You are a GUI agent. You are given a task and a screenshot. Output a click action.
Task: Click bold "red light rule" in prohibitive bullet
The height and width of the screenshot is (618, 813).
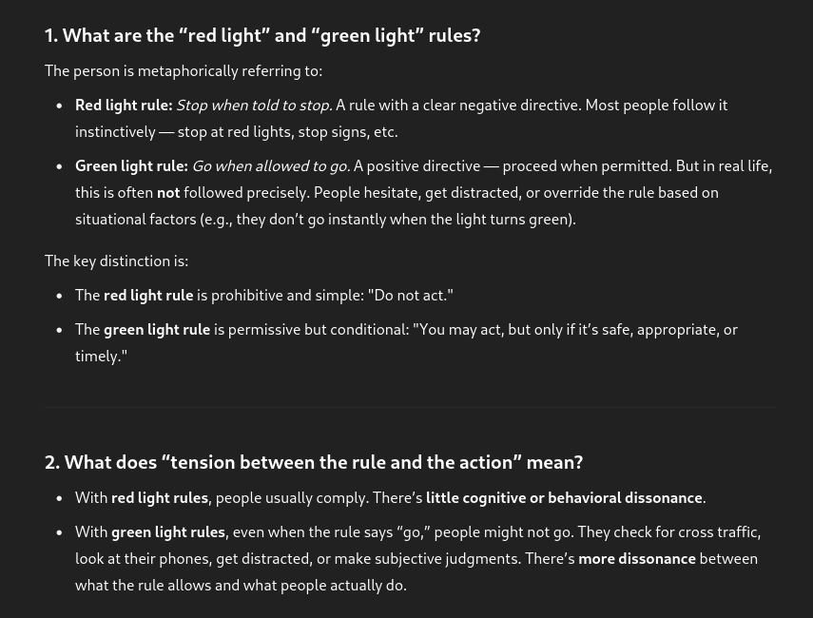click(x=148, y=296)
